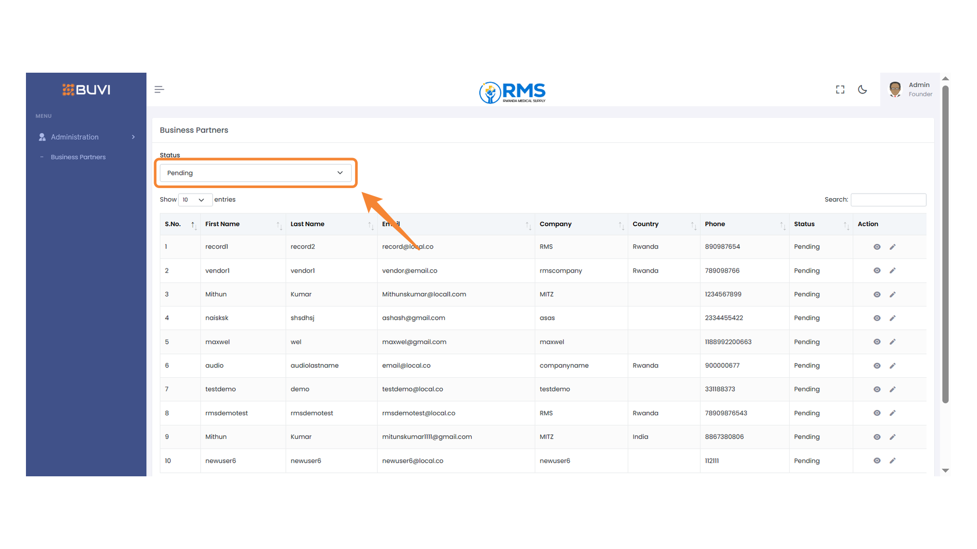Click the Administration person icon in sidebar

click(x=41, y=137)
